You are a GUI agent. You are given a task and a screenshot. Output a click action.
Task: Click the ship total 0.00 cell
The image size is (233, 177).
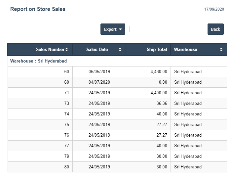[x=163, y=82]
